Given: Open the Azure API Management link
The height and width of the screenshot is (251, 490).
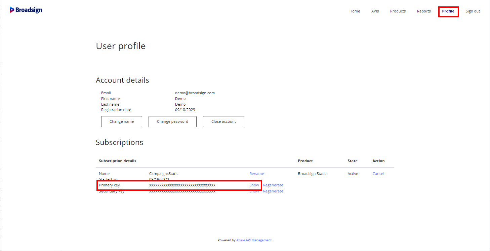Looking at the screenshot, I should 254,240.
